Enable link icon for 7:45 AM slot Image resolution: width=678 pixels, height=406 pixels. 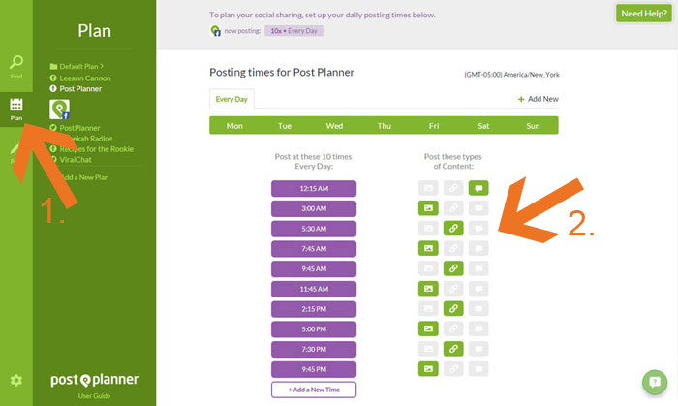click(x=453, y=248)
